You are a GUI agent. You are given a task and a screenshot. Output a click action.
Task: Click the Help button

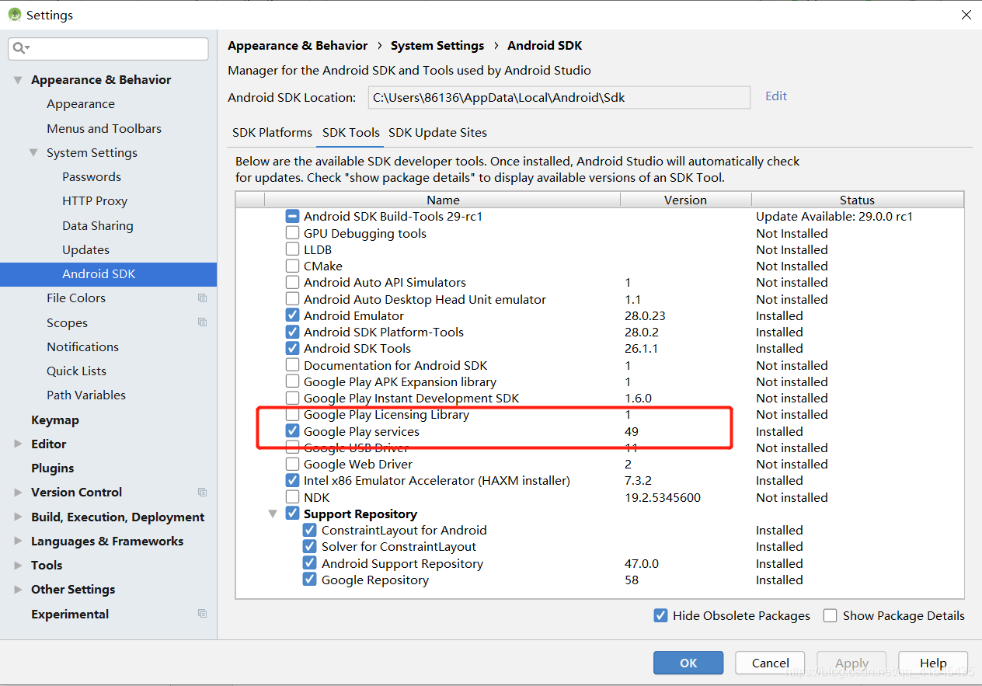pyautogui.click(x=933, y=663)
